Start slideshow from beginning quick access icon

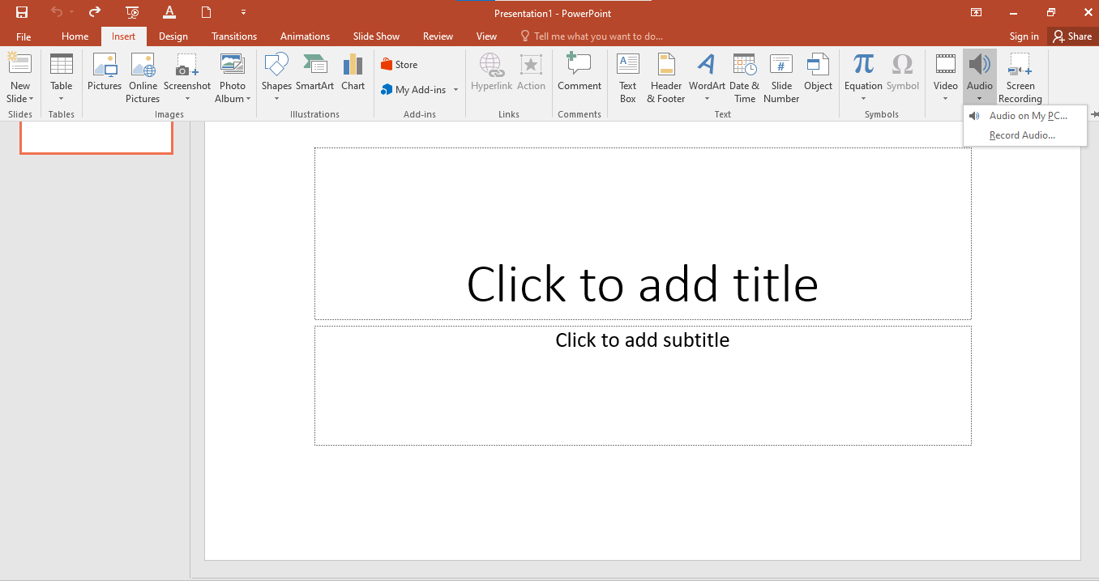pyautogui.click(x=132, y=12)
